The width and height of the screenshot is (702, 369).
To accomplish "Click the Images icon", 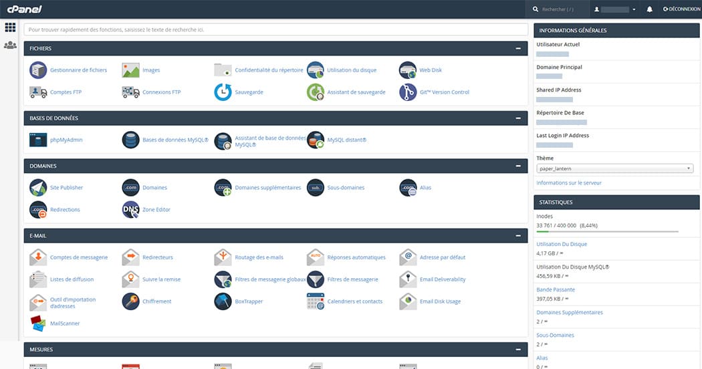I will pos(131,70).
